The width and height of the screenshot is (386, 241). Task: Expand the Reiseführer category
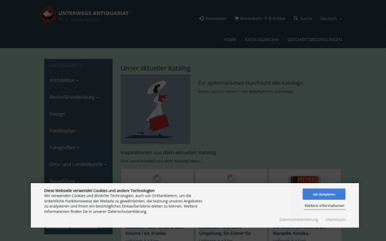coord(64,181)
